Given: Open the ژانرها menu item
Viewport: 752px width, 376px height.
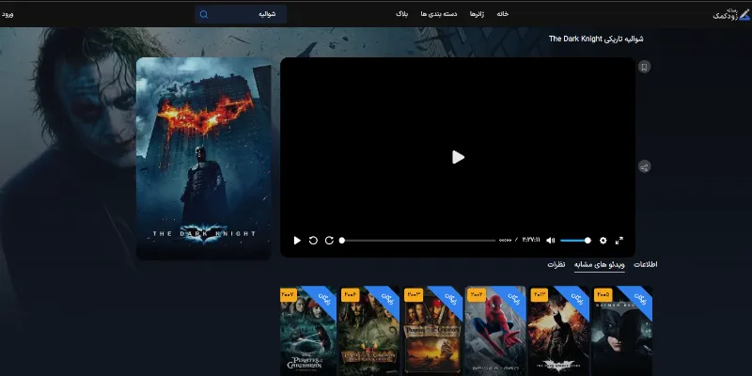Looking at the screenshot, I should [x=477, y=14].
